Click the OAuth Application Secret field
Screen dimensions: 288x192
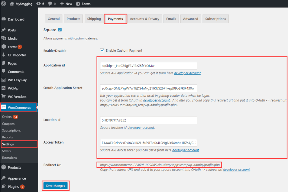click(x=148, y=88)
